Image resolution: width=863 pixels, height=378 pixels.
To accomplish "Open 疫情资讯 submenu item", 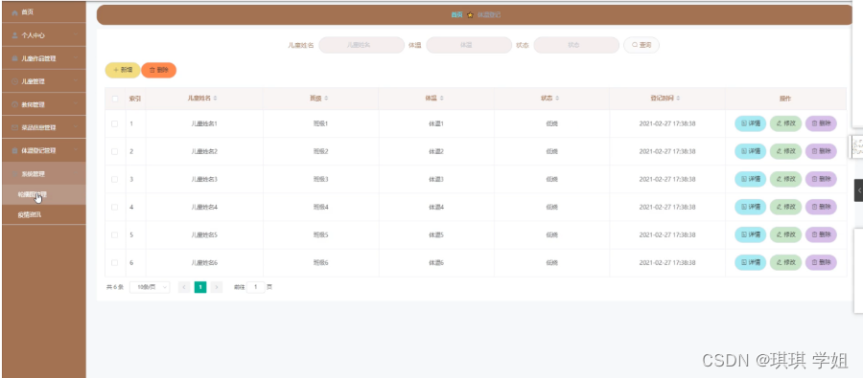I will (x=43, y=214).
